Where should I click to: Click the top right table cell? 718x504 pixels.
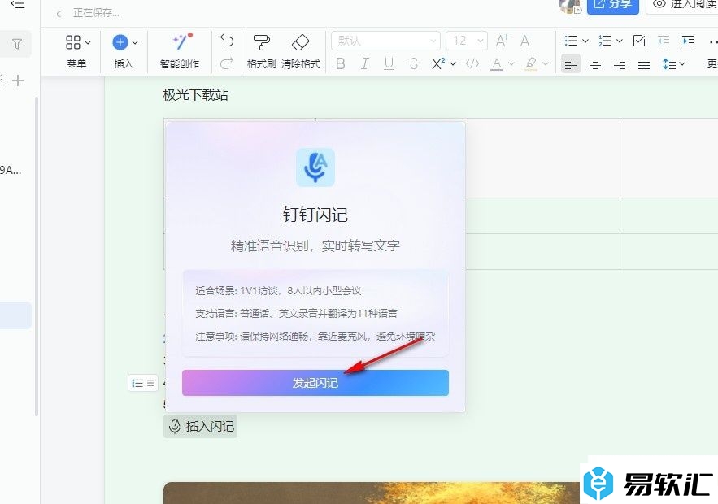tap(669, 158)
